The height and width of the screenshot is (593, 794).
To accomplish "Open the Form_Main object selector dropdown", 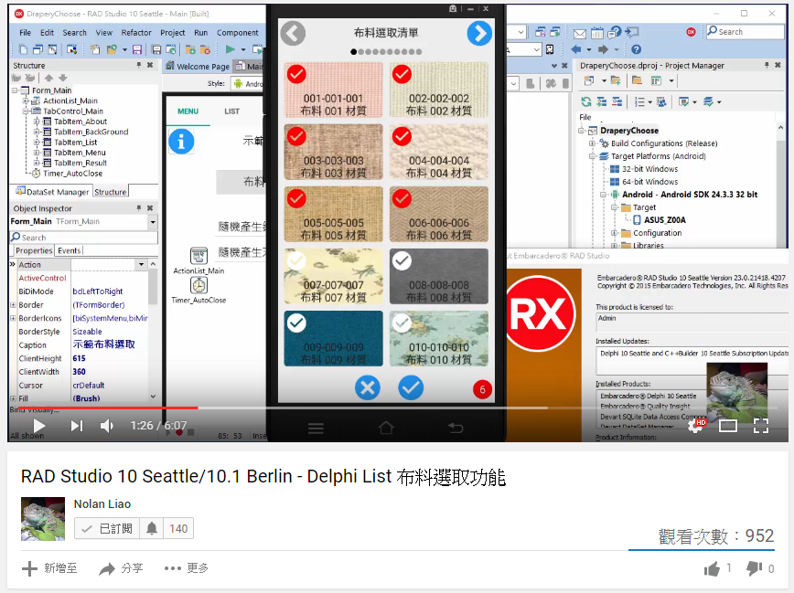I will (x=153, y=222).
